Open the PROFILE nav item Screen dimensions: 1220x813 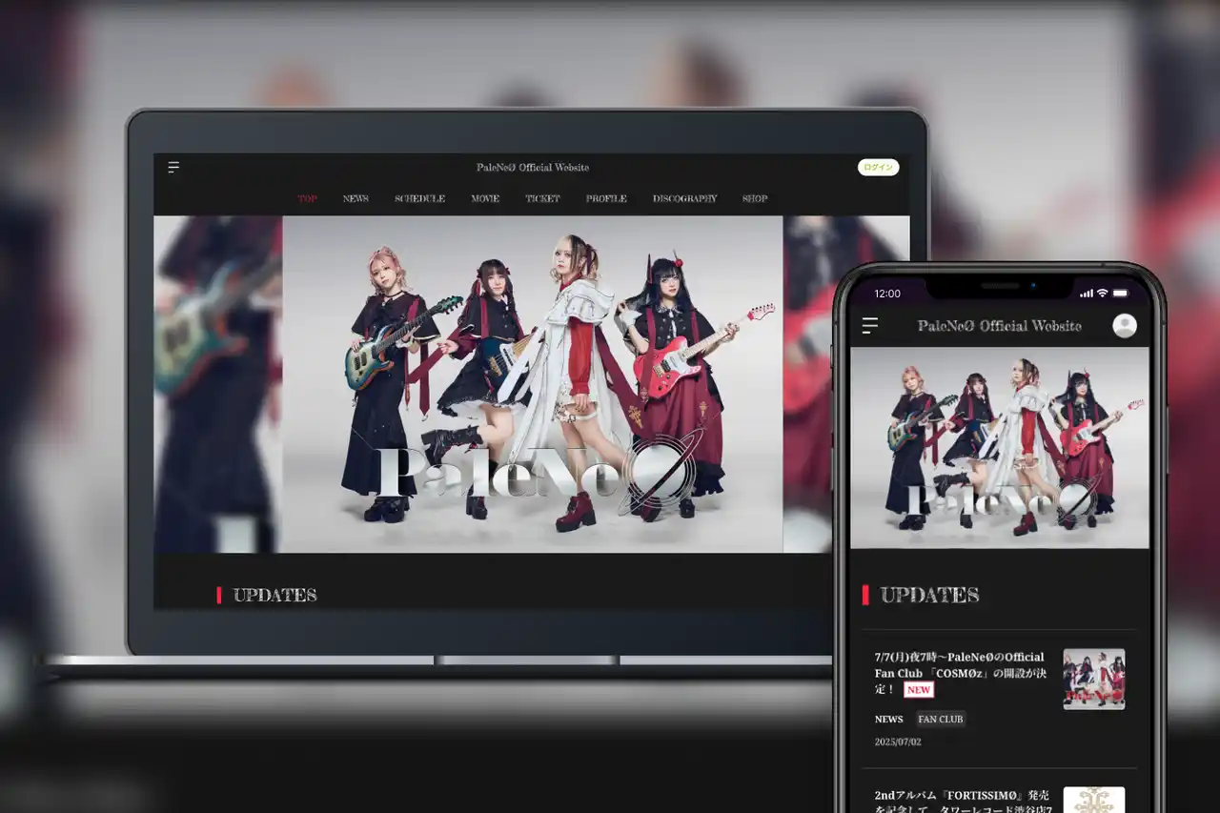pyautogui.click(x=606, y=198)
